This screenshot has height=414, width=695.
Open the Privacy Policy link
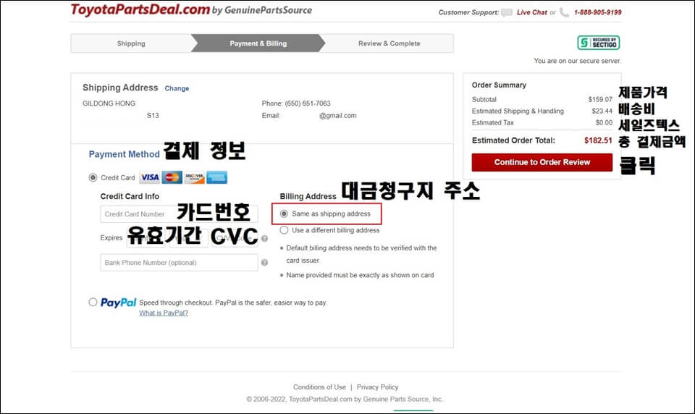pyautogui.click(x=378, y=387)
